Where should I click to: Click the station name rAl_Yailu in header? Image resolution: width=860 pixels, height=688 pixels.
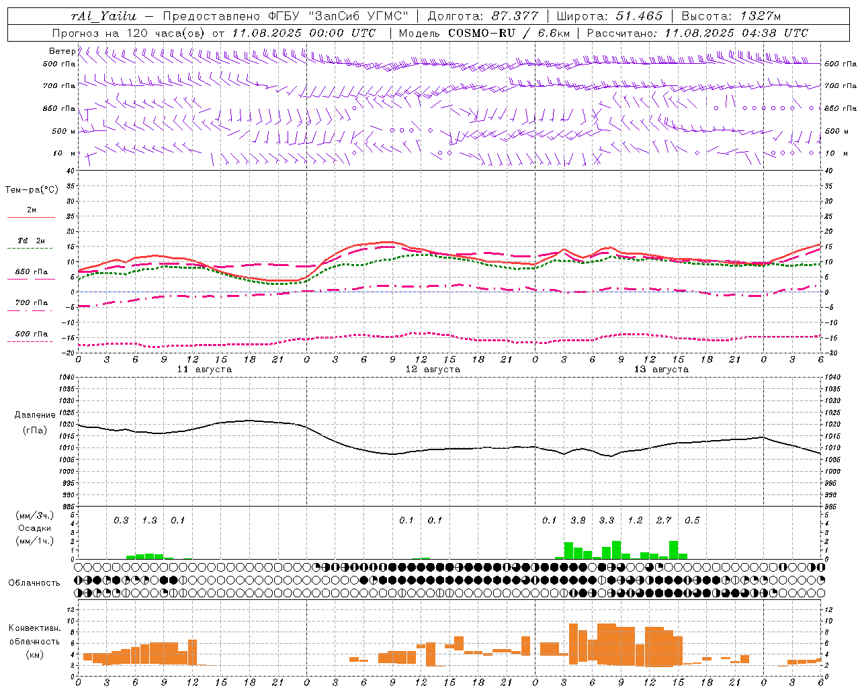[103, 17]
